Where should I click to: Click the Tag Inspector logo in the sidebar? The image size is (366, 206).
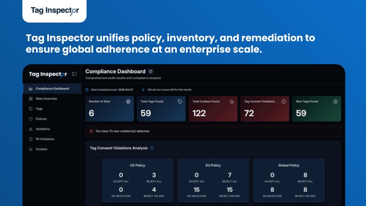(x=48, y=74)
